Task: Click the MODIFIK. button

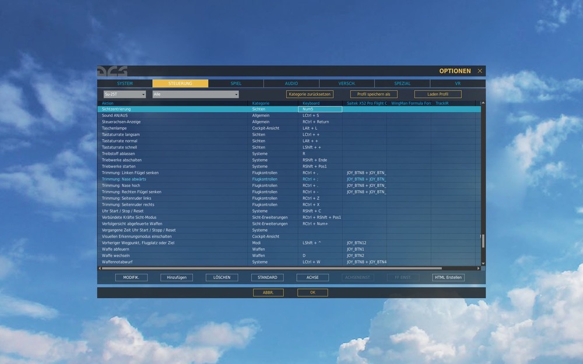Action: click(131, 277)
